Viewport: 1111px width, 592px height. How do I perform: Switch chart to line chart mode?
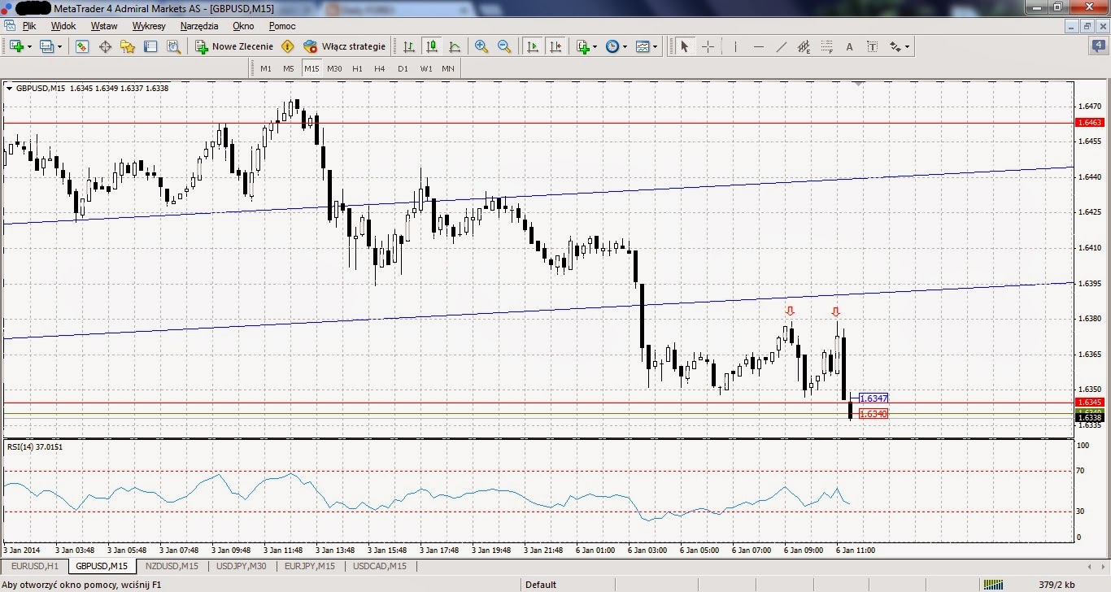click(x=455, y=46)
